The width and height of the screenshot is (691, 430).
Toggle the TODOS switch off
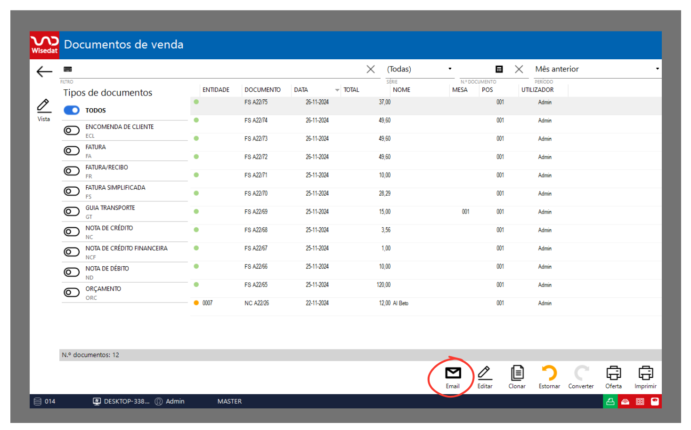pyautogui.click(x=72, y=110)
